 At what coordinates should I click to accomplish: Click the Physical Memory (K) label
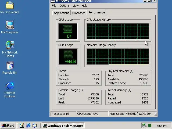(x=120, y=71)
